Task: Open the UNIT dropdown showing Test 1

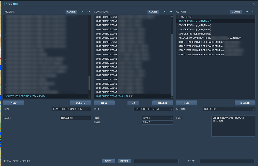Action: (x=157, y=118)
